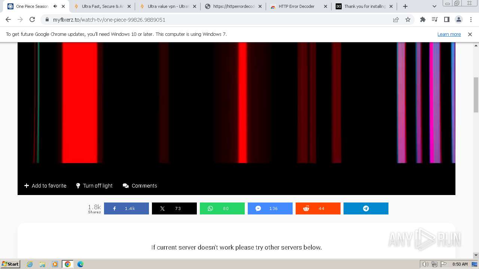This screenshot has height=269, width=479.
Task: Launch Internet Explorer from taskbar
Action: point(30,264)
